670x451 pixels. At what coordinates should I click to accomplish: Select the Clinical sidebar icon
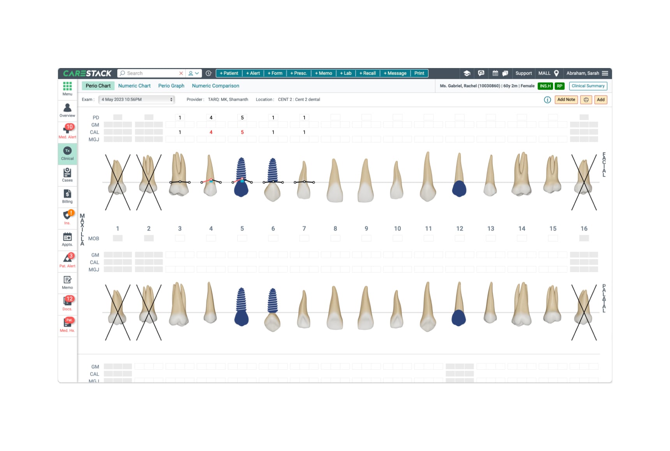click(67, 153)
